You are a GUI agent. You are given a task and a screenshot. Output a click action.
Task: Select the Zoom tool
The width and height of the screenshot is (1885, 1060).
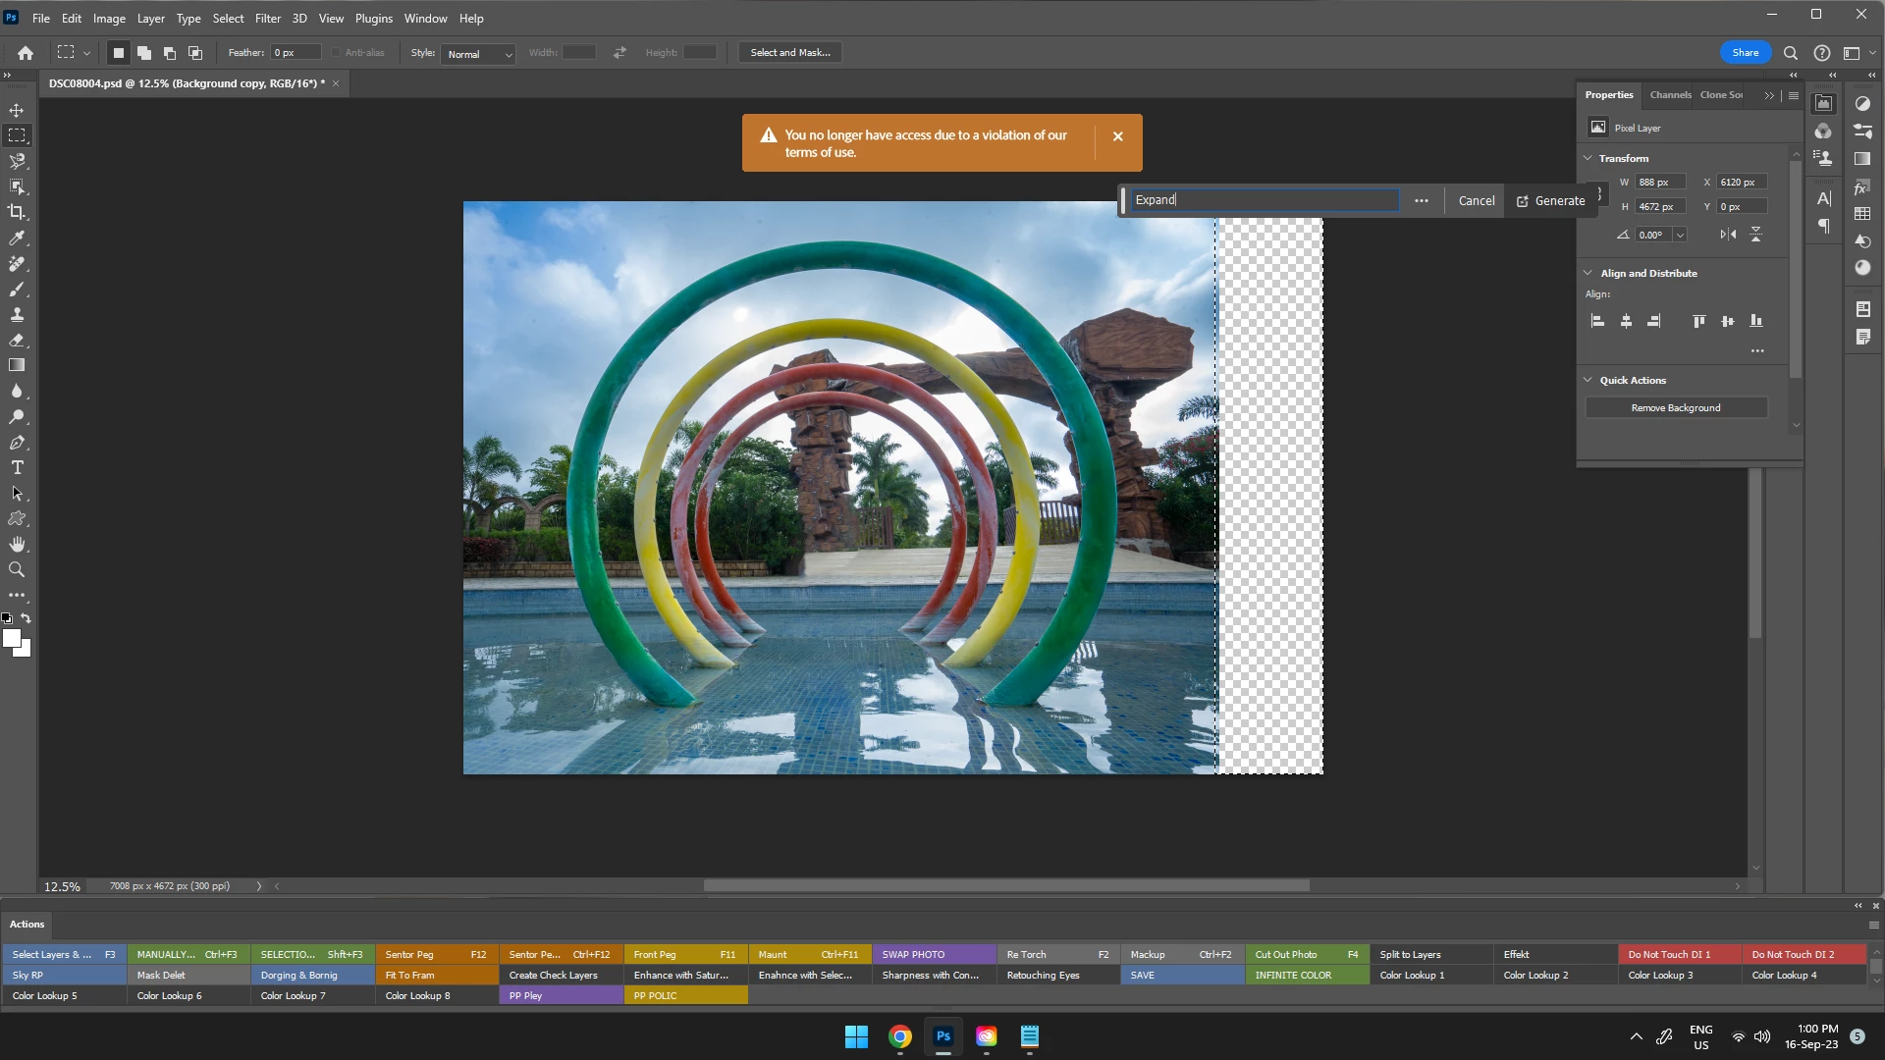[17, 569]
